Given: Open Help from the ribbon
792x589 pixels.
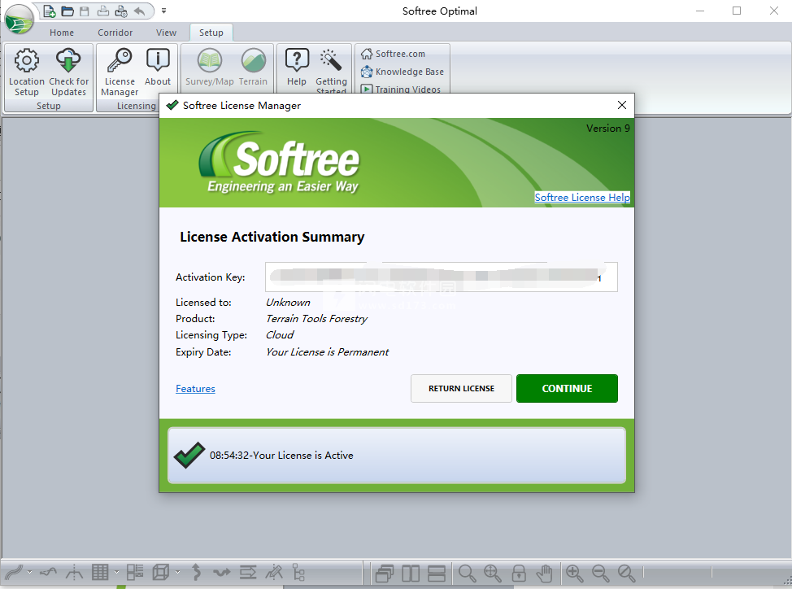Looking at the screenshot, I should [297, 67].
